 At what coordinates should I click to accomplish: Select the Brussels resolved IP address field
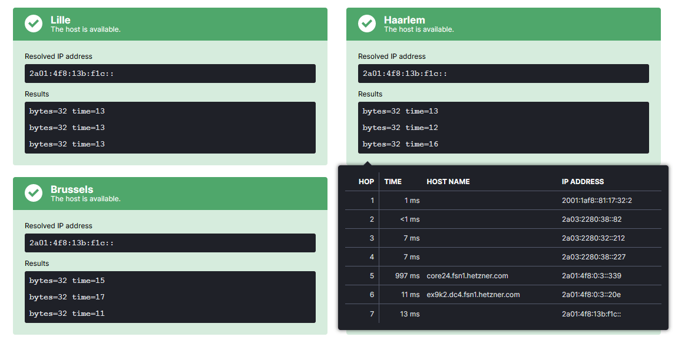coord(170,243)
